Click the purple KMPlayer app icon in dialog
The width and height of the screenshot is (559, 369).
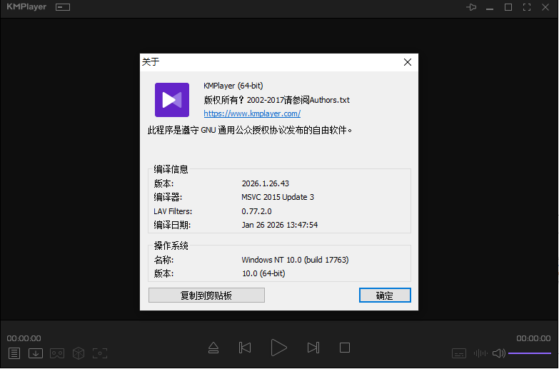172,100
